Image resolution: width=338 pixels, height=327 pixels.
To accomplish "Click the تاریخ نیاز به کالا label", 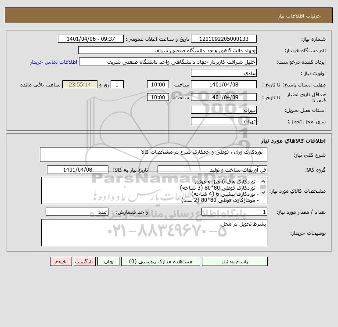I will pos(130,170).
